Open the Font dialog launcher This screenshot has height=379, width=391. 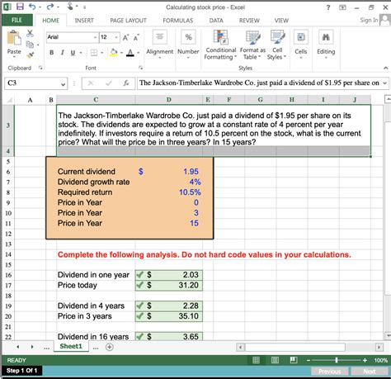point(140,68)
